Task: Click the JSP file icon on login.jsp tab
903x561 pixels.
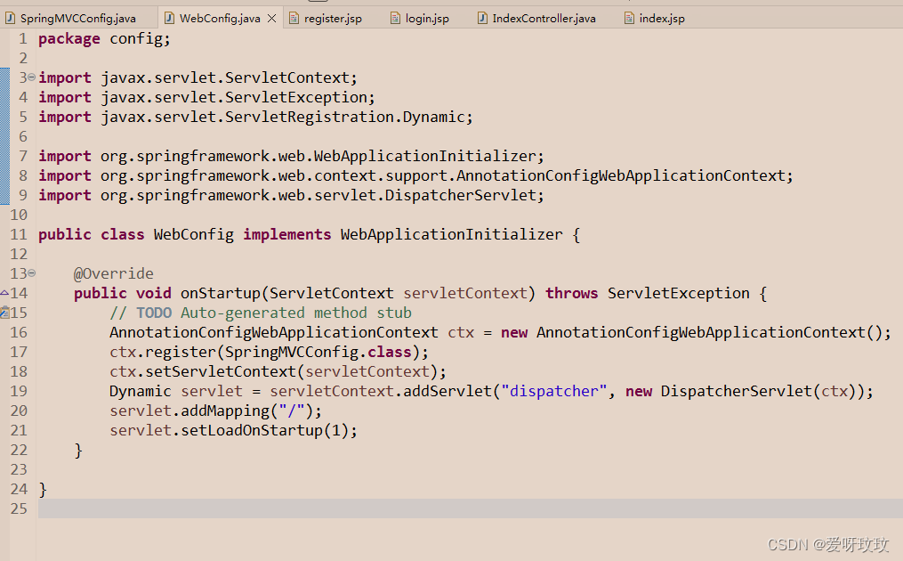Action: pyautogui.click(x=394, y=16)
